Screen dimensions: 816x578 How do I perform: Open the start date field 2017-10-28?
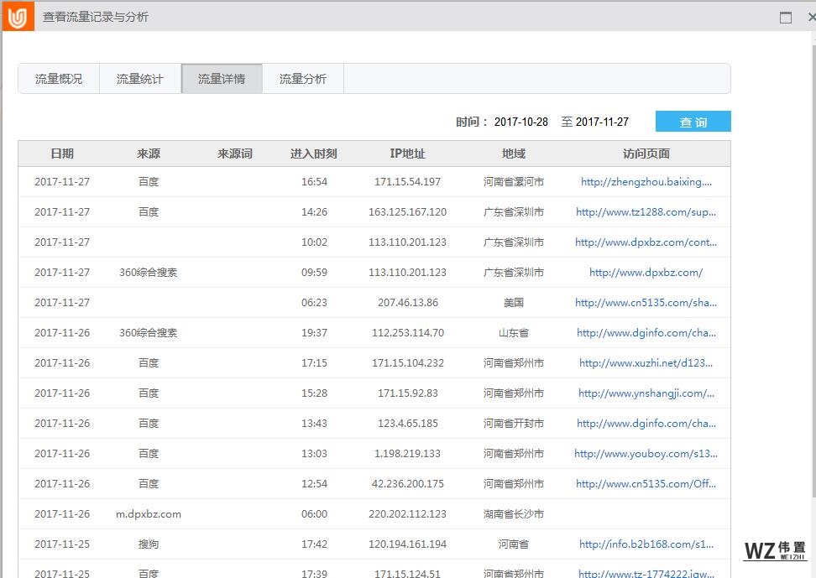pyautogui.click(x=520, y=121)
